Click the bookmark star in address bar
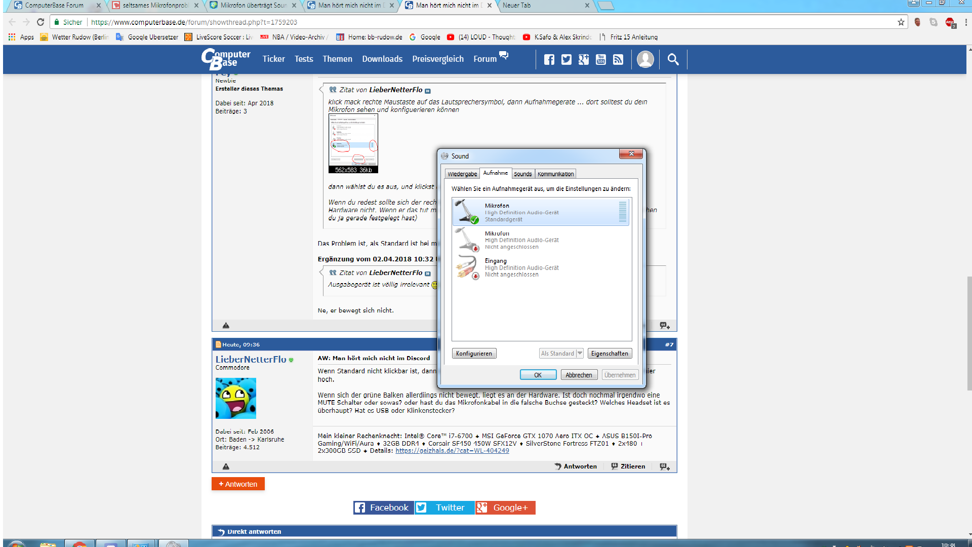The height and width of the screenshot is (547, 972). tap(901, 22)
